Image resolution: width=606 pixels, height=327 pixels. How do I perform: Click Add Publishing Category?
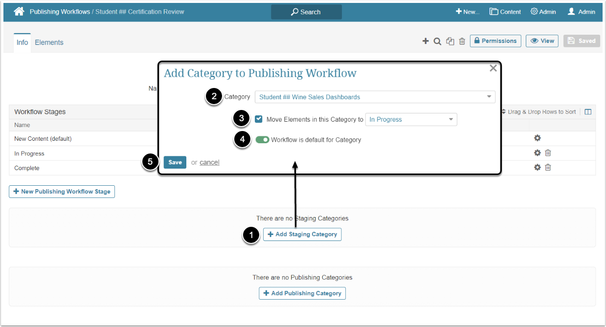point(302,293)
